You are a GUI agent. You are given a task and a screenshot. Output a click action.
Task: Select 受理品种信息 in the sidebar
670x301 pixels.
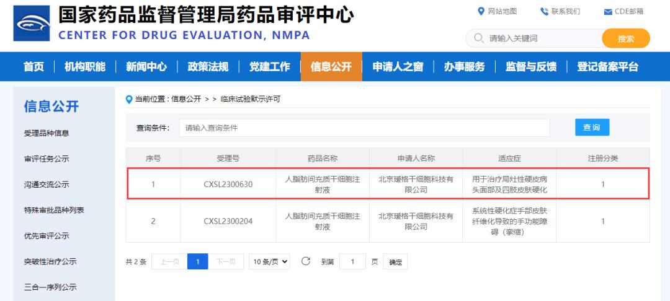point(47,133)
